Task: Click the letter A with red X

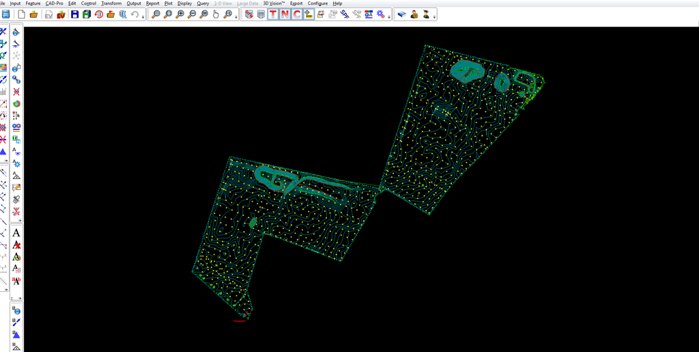Action: [x=16, y=245]
